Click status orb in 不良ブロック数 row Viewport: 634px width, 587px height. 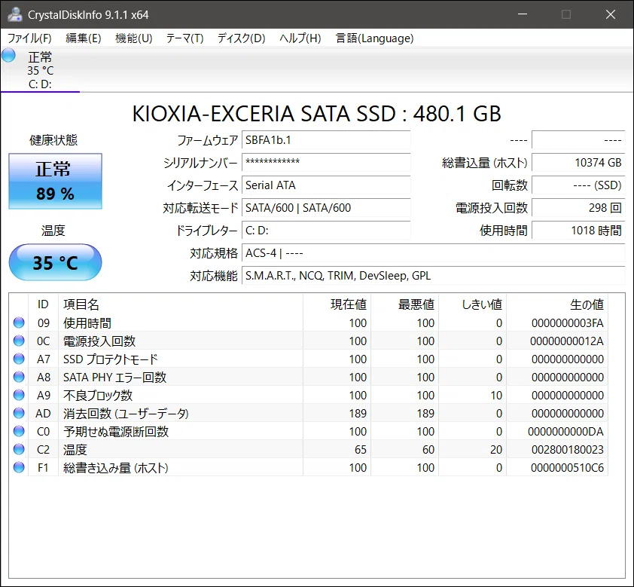pyautogui.click(x=19, y=395)
